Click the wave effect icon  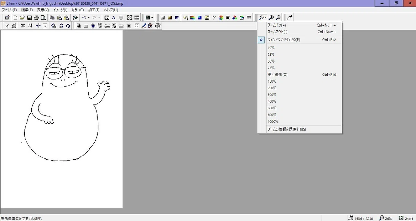tap(107, 26)
